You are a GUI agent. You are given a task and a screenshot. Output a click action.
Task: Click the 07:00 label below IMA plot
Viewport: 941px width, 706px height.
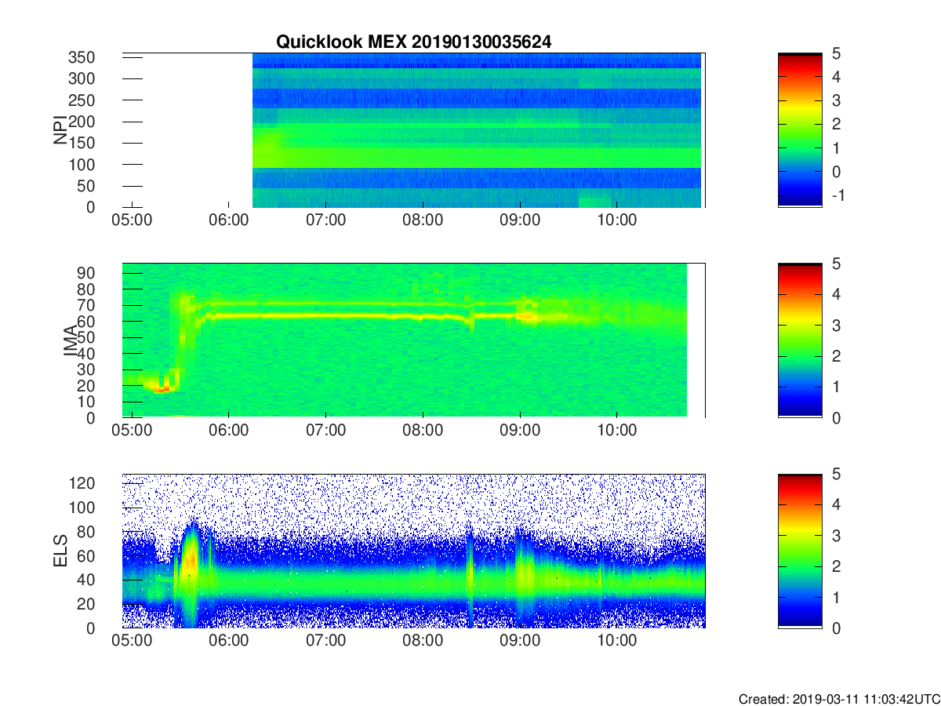(326, 431)
